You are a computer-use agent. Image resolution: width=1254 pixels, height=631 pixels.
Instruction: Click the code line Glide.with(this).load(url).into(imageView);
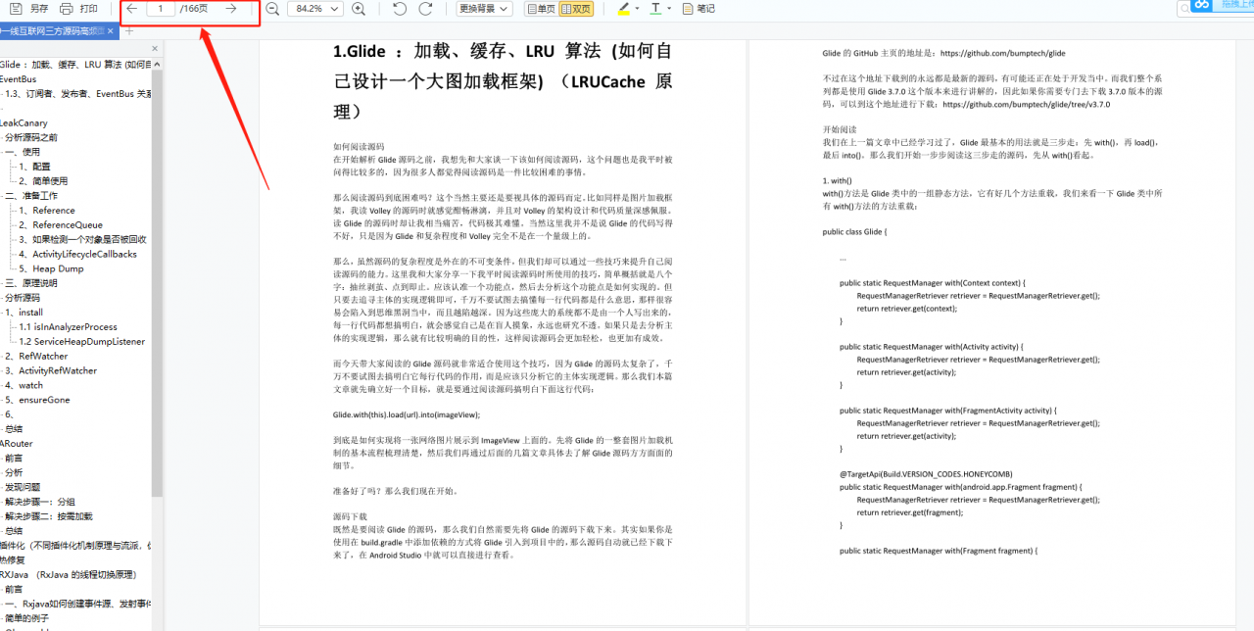click(407, 414)
